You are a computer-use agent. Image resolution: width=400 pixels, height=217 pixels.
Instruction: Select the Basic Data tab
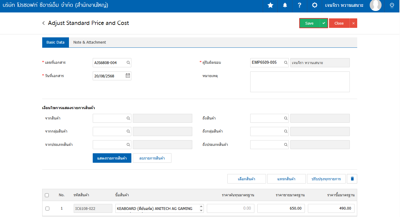(x=55, y=42)
